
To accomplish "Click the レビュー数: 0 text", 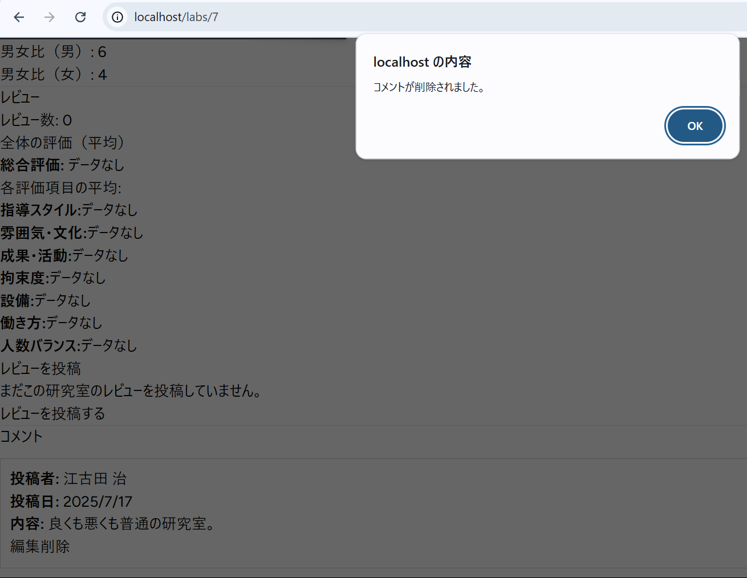I will (x=36, y=120).
